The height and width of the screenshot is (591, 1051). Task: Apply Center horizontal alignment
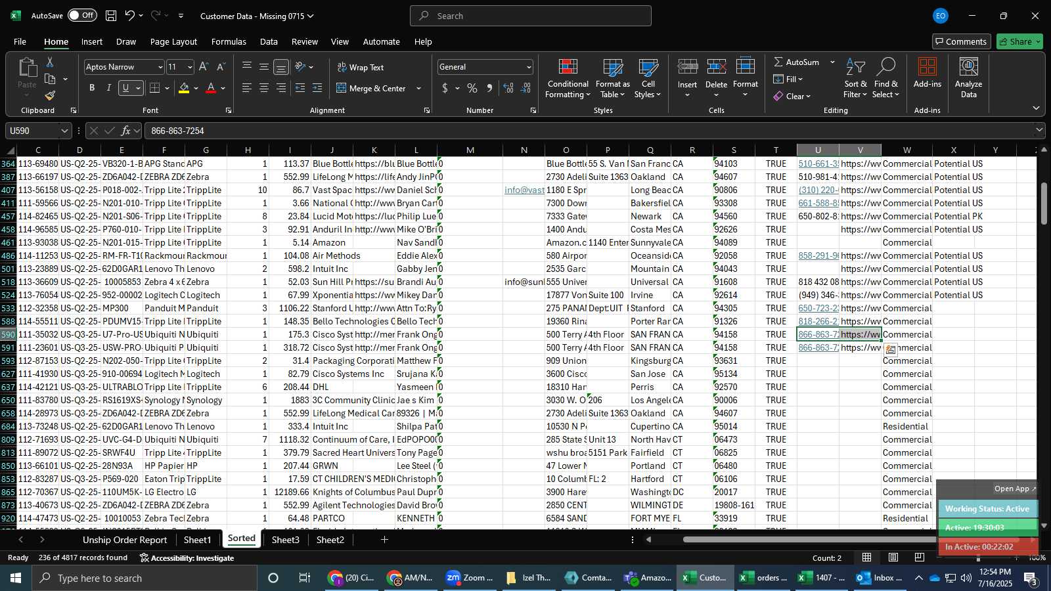[264, 88]
